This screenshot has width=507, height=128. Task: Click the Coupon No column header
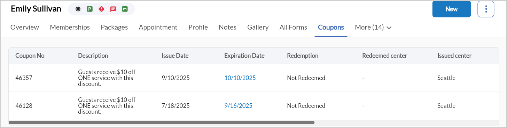point(30,56)
